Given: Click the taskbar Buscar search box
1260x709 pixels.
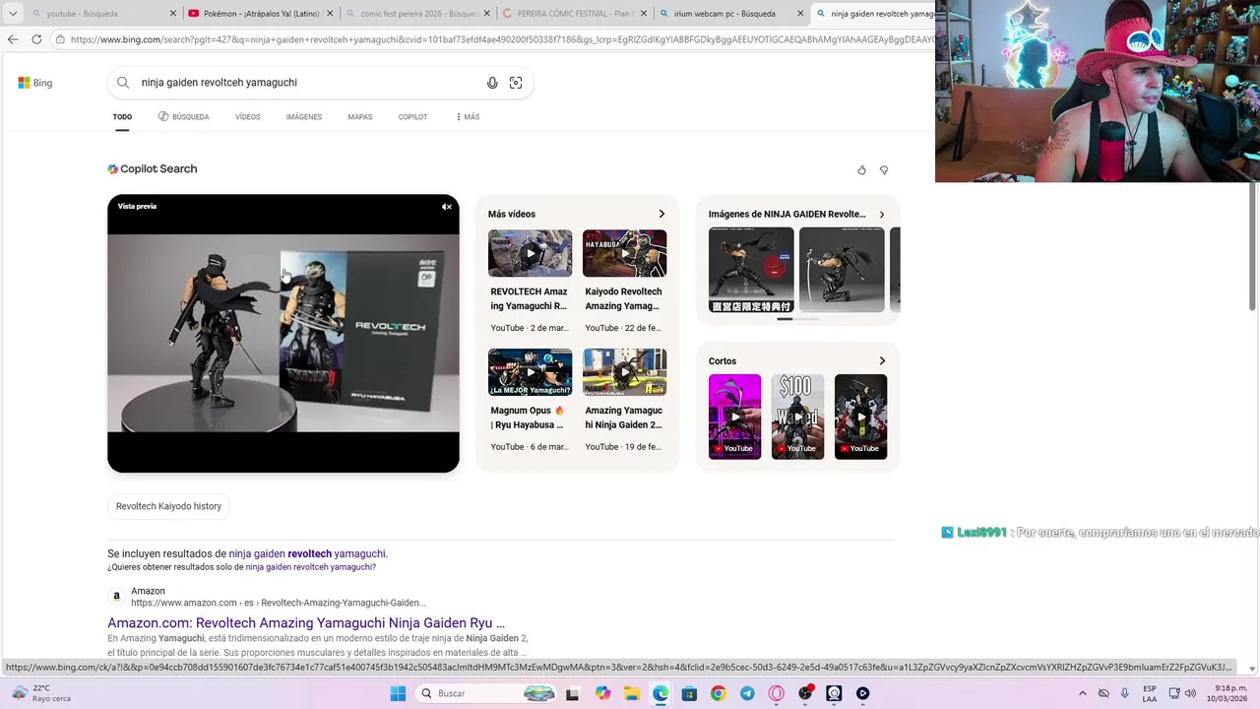Looking at the screenshot, I should 486,693.
